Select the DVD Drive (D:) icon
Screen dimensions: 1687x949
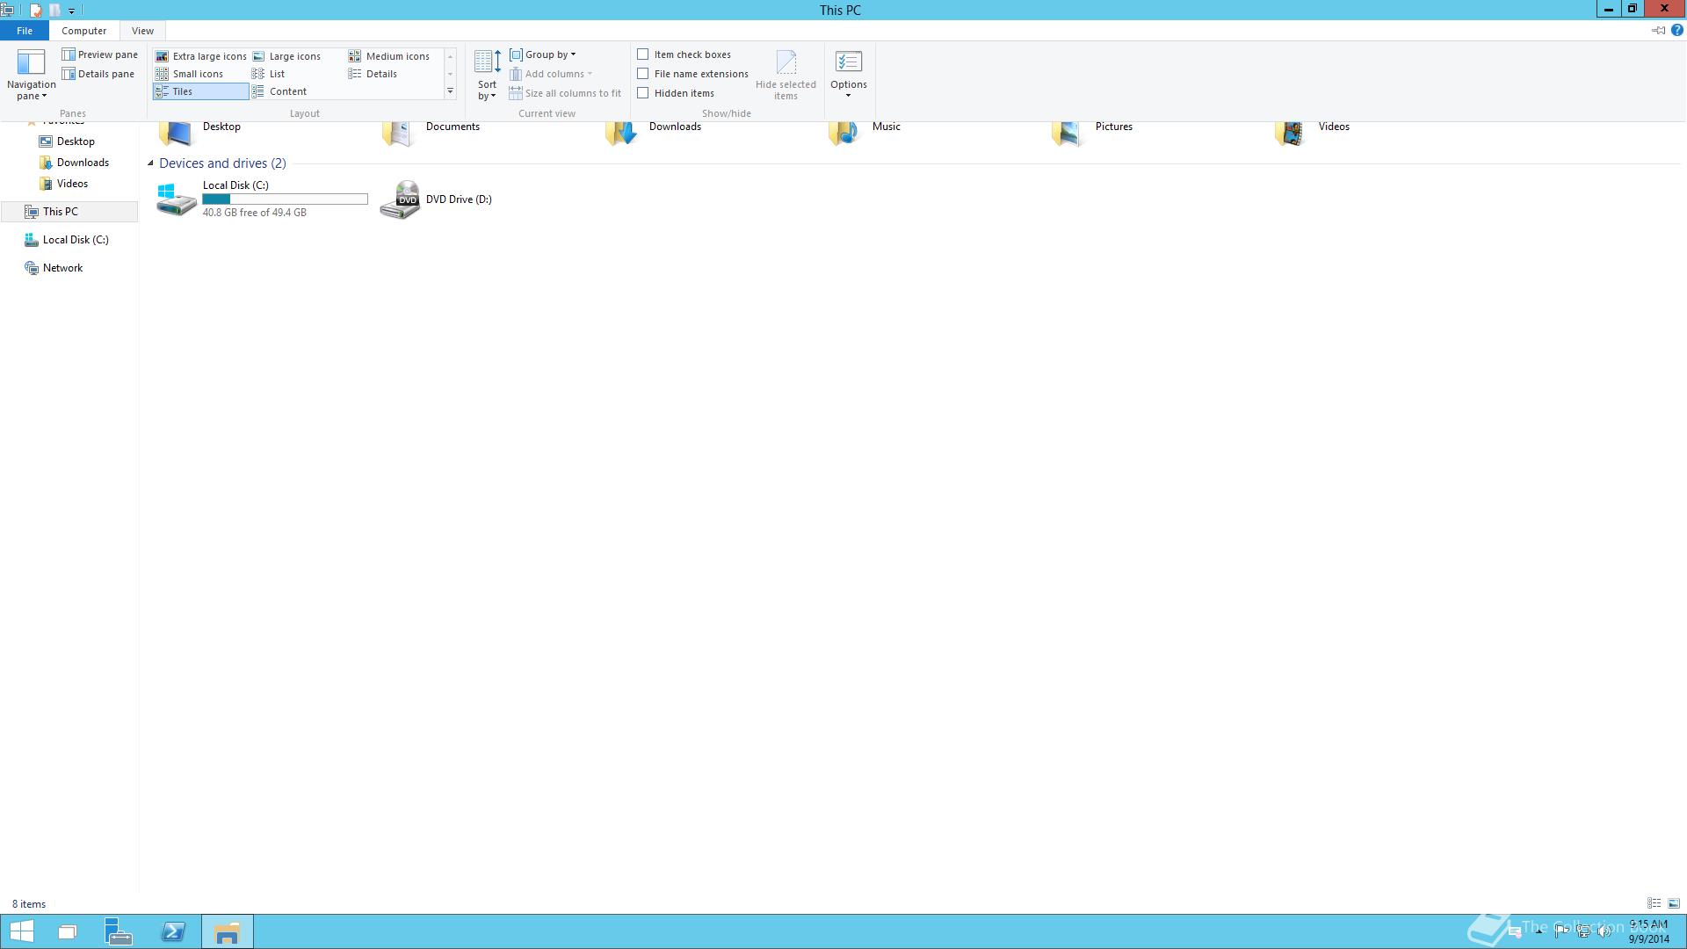(401, 199)
